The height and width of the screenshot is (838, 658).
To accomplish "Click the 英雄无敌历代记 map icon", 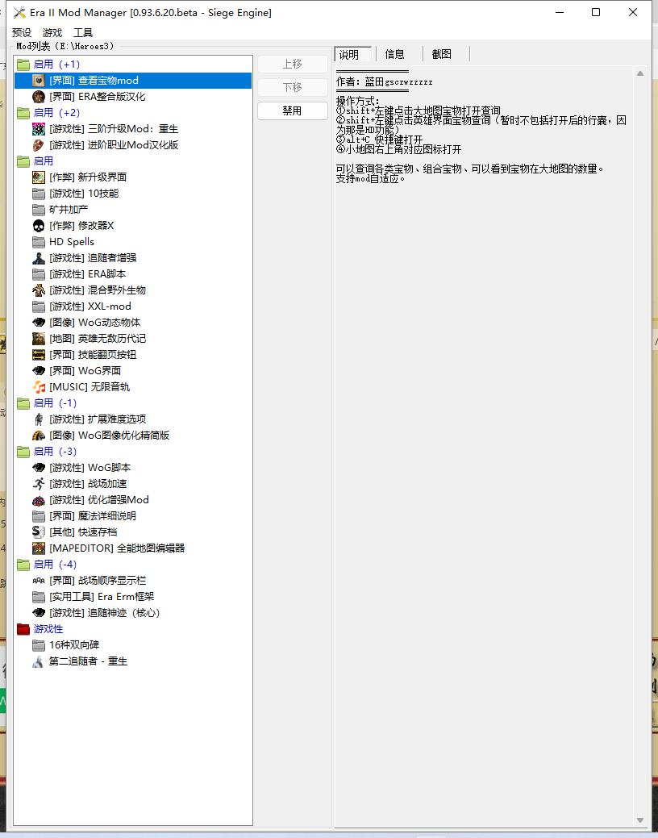I will [x=39, y=338].
